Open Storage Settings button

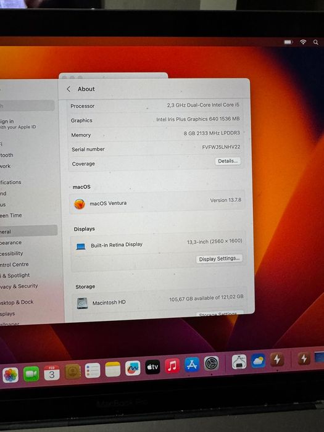click(x=220, y=314)
